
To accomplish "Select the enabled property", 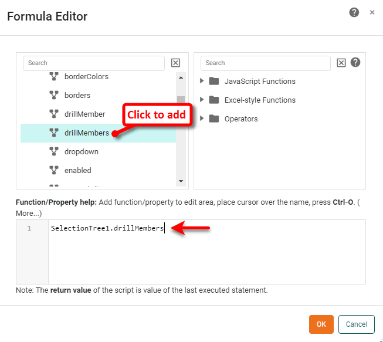I will coord(78,170).
